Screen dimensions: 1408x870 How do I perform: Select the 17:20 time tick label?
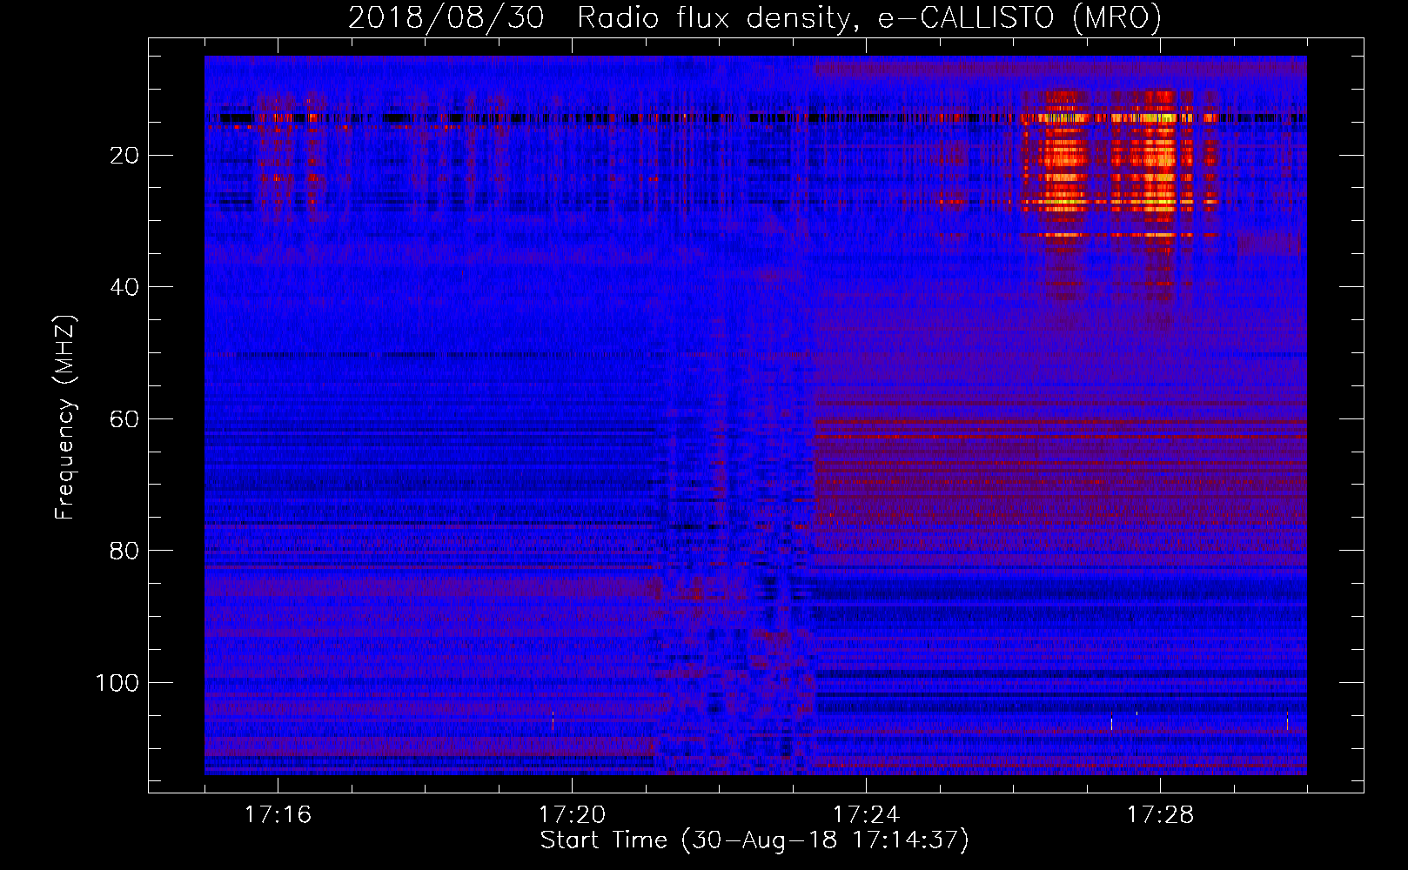[x=572, y=814]
